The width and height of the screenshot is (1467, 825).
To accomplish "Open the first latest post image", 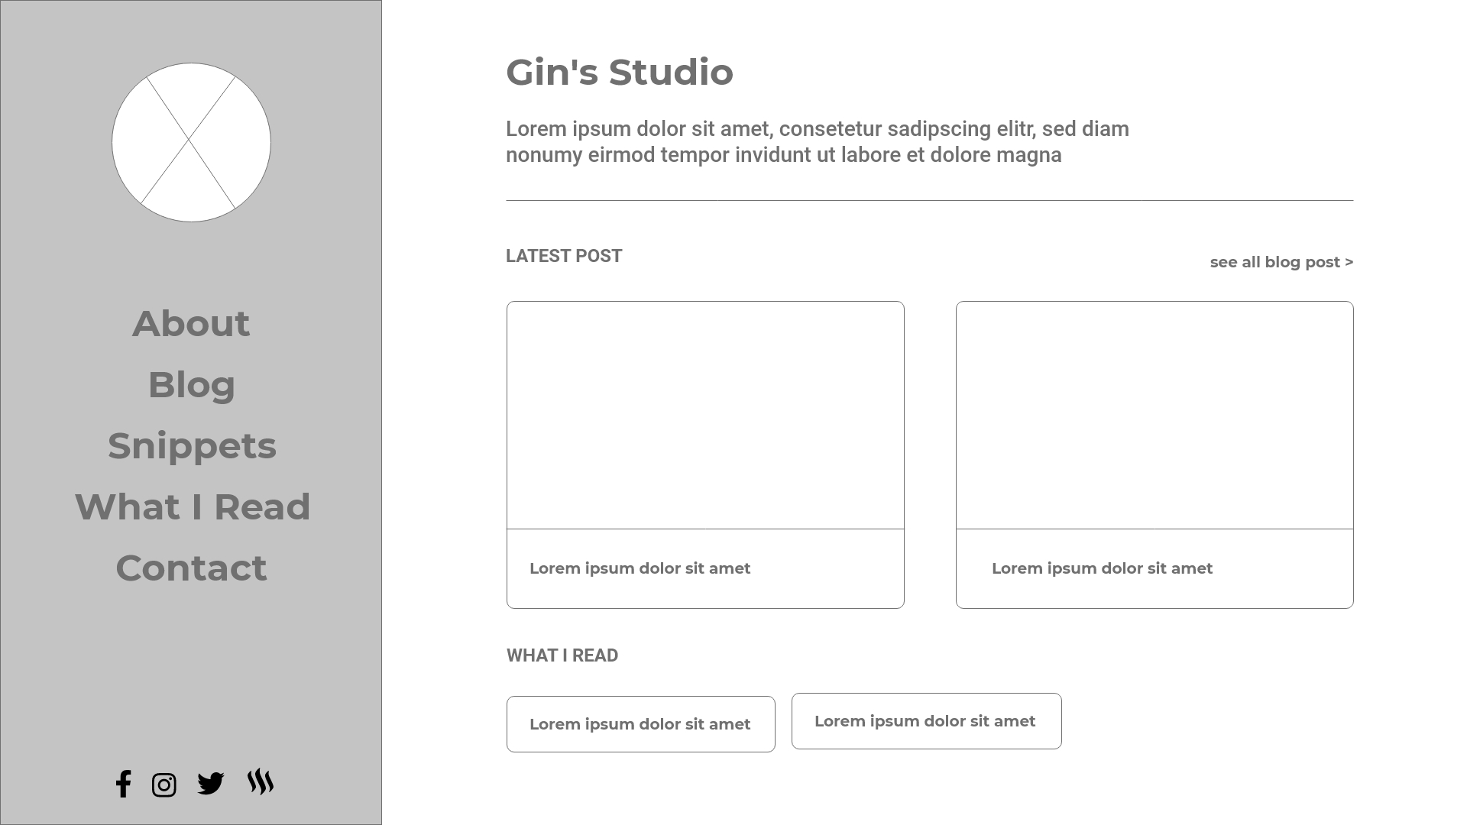I will [x=705, y=415].
